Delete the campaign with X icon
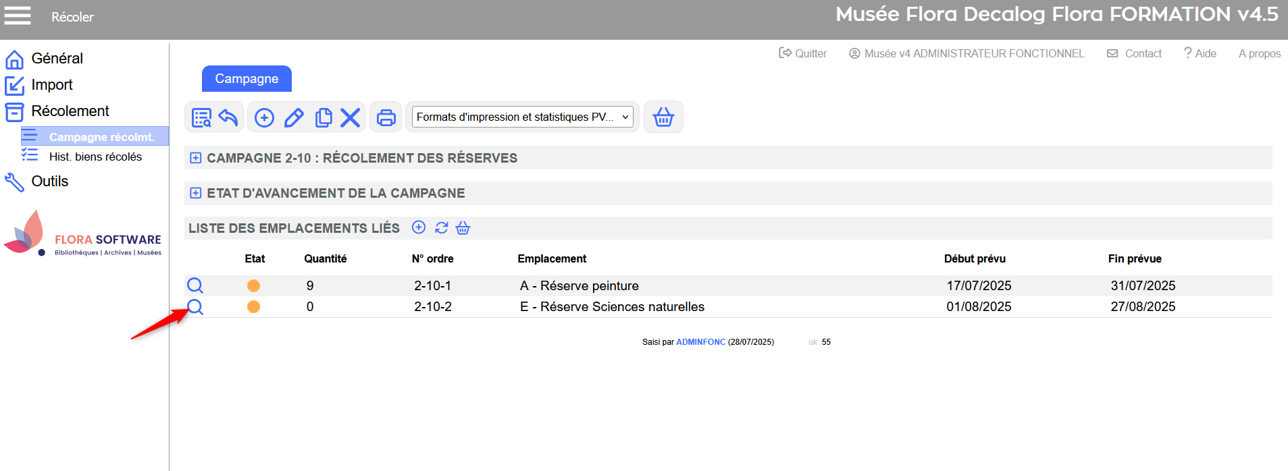The width and height of the screenshot is (1288, 471). 350,117
